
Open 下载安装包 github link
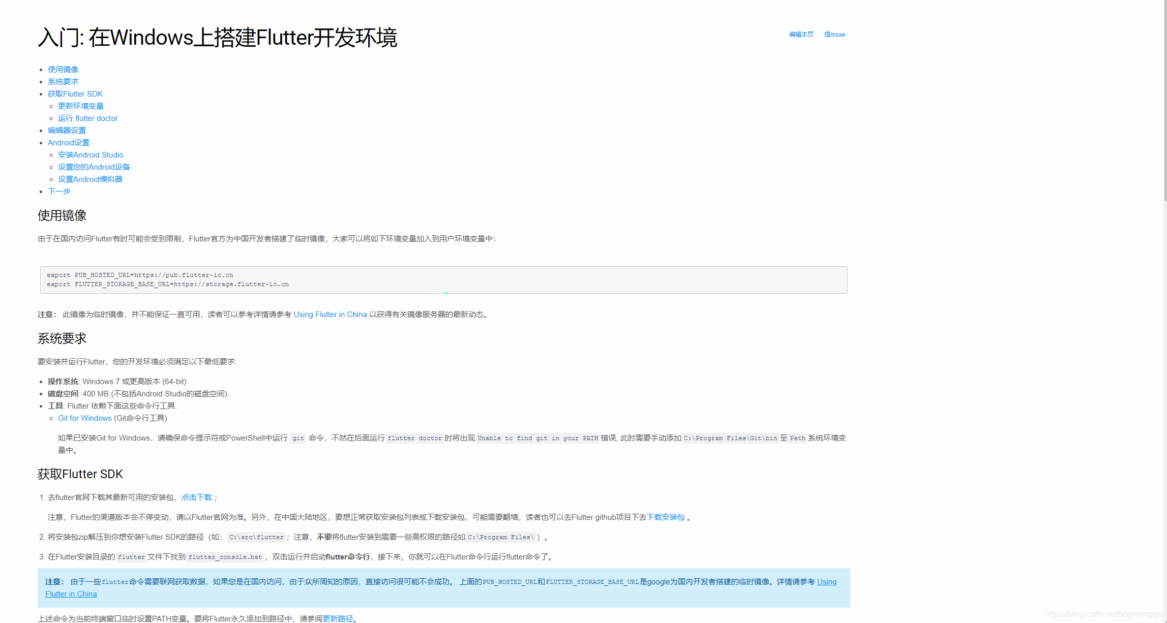coord(666,517)
